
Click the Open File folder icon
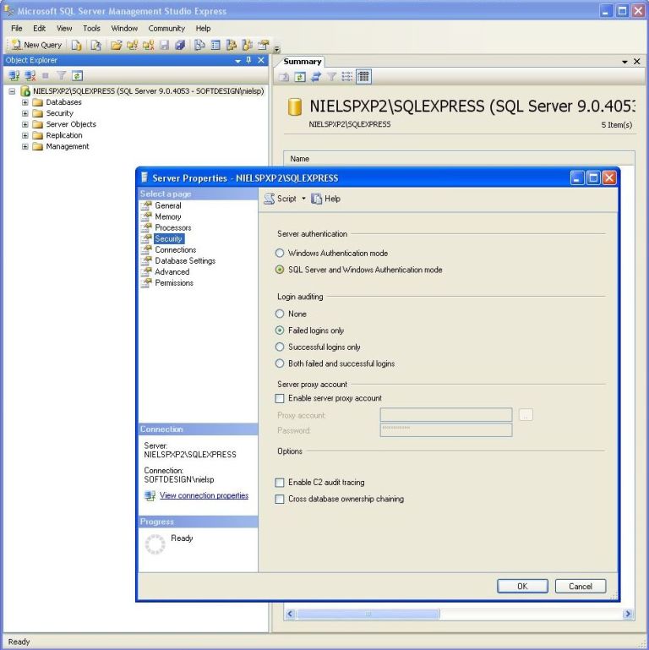tap(116, 45)
